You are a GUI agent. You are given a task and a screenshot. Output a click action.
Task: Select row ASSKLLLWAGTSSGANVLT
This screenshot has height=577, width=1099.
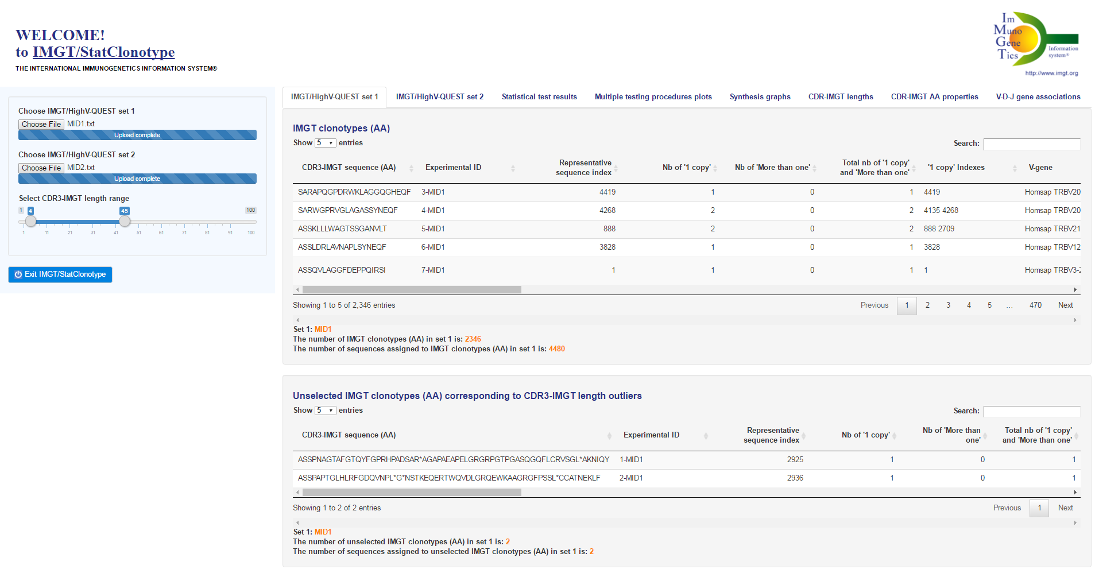click(687, 229)
